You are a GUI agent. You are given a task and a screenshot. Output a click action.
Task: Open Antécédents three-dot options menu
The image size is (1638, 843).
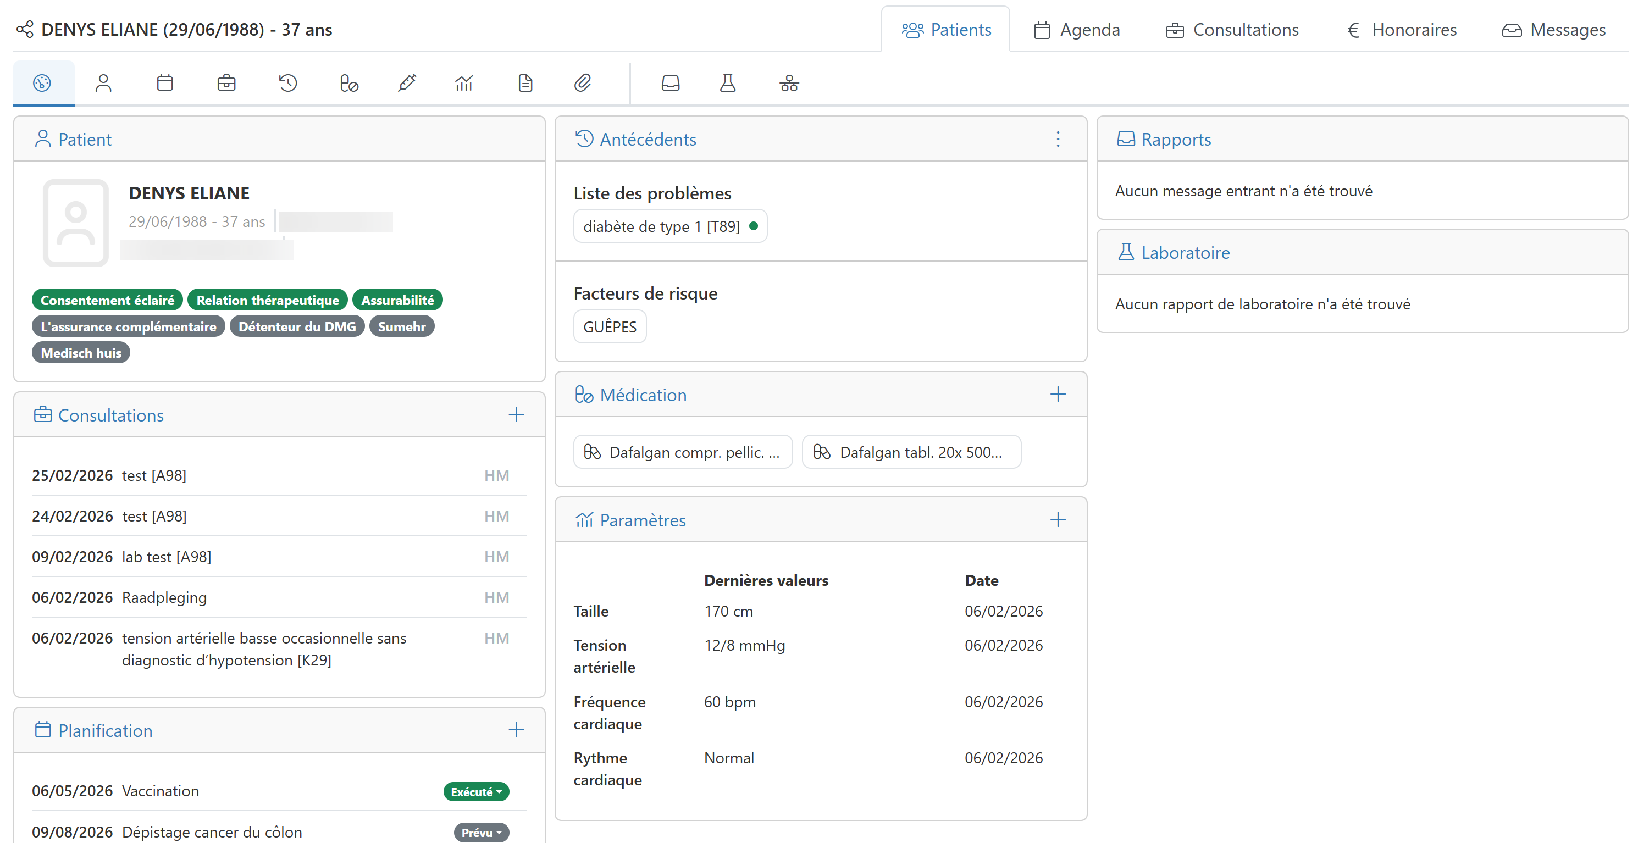point(1058,139)
